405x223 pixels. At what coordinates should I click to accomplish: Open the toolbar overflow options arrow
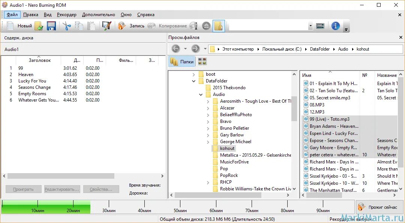(x=346, y=30)
